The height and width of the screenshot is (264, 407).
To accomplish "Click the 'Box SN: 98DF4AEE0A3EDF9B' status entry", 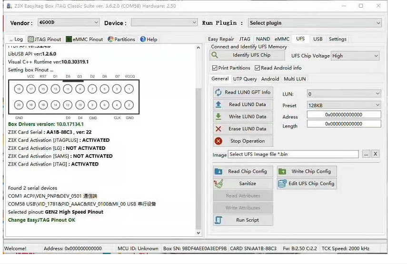I will [195, 248].
